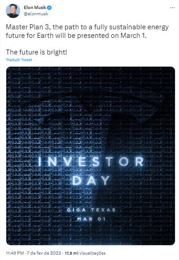Click the "17,8 mi" view count
The image size is (179, 260).
pos(72,253)
